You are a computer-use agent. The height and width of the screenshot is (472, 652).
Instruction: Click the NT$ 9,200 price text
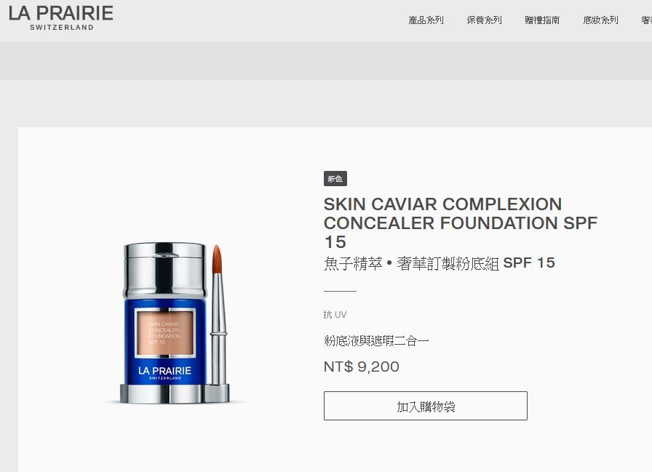[362, 367]
